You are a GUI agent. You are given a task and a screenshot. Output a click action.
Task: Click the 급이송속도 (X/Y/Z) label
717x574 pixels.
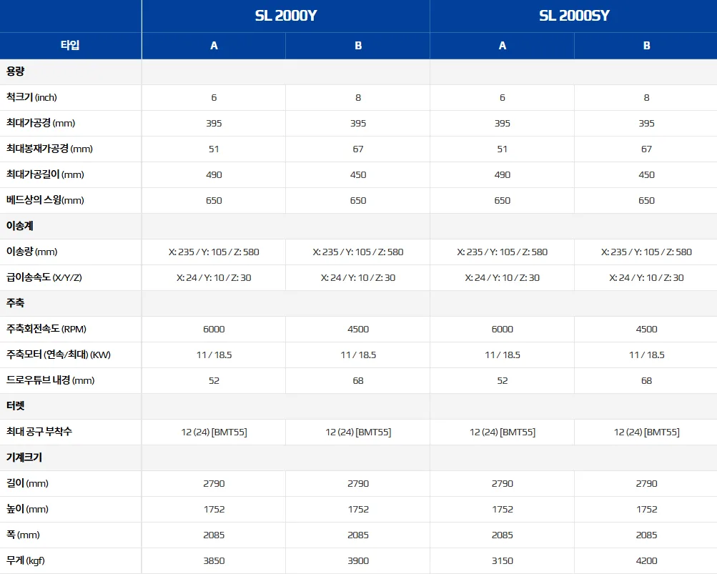(x=44, y=277)
